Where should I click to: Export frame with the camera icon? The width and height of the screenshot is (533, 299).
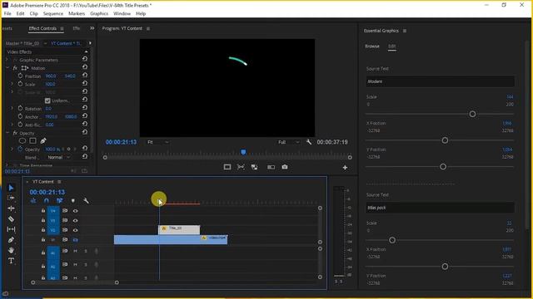pyautogui.click(x=285, y=167)
